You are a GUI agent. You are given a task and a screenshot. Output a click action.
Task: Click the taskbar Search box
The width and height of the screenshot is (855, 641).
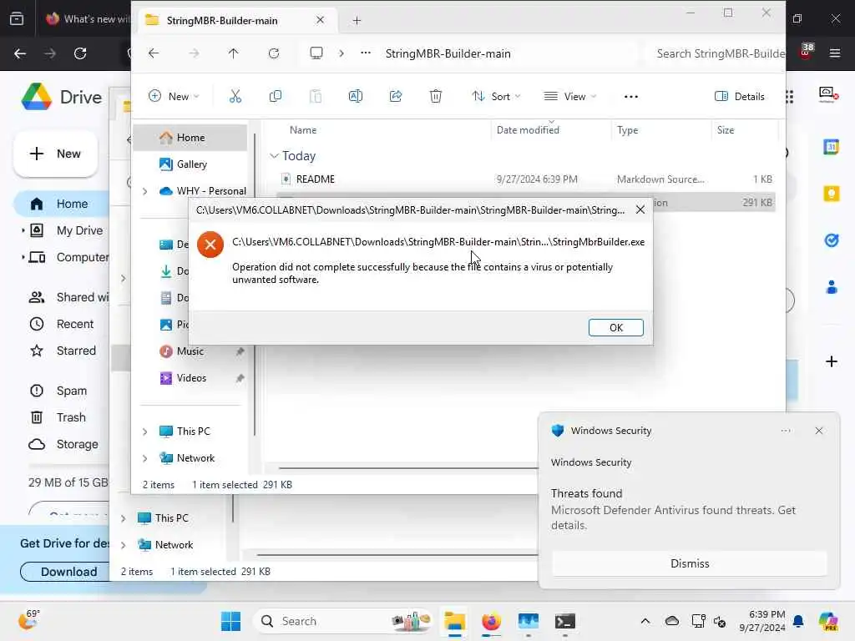pyautogui.click(x=343, y=621)
